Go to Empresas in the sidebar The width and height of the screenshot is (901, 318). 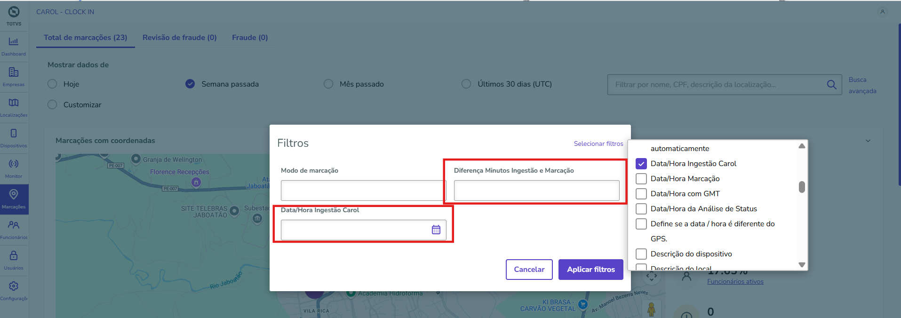point(14,77)
